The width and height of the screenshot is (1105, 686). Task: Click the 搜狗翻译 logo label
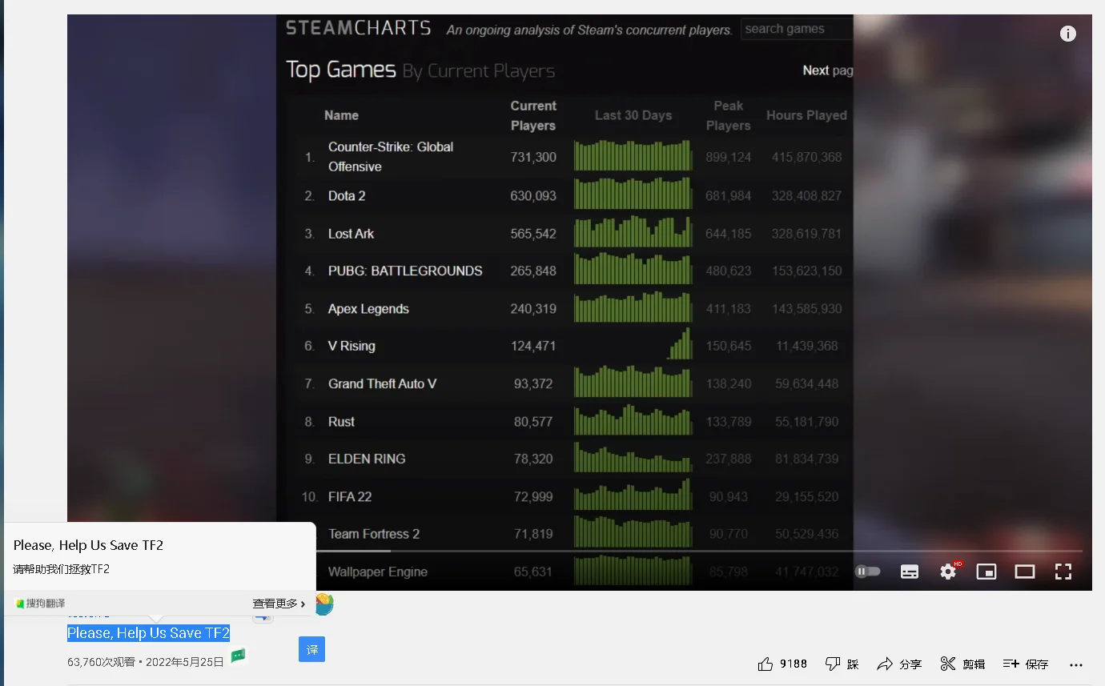(40, 604)
